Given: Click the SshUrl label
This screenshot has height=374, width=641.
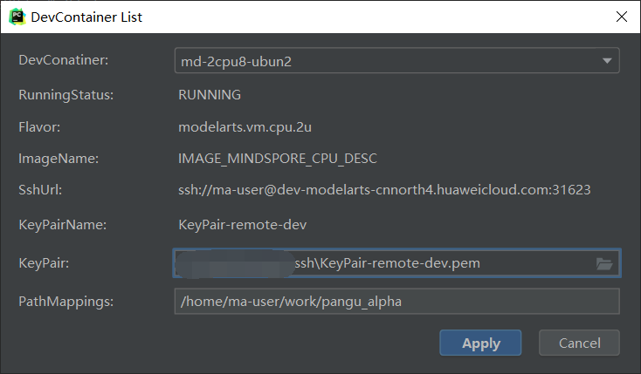Looking at the screenshot, I should (40, 190).
